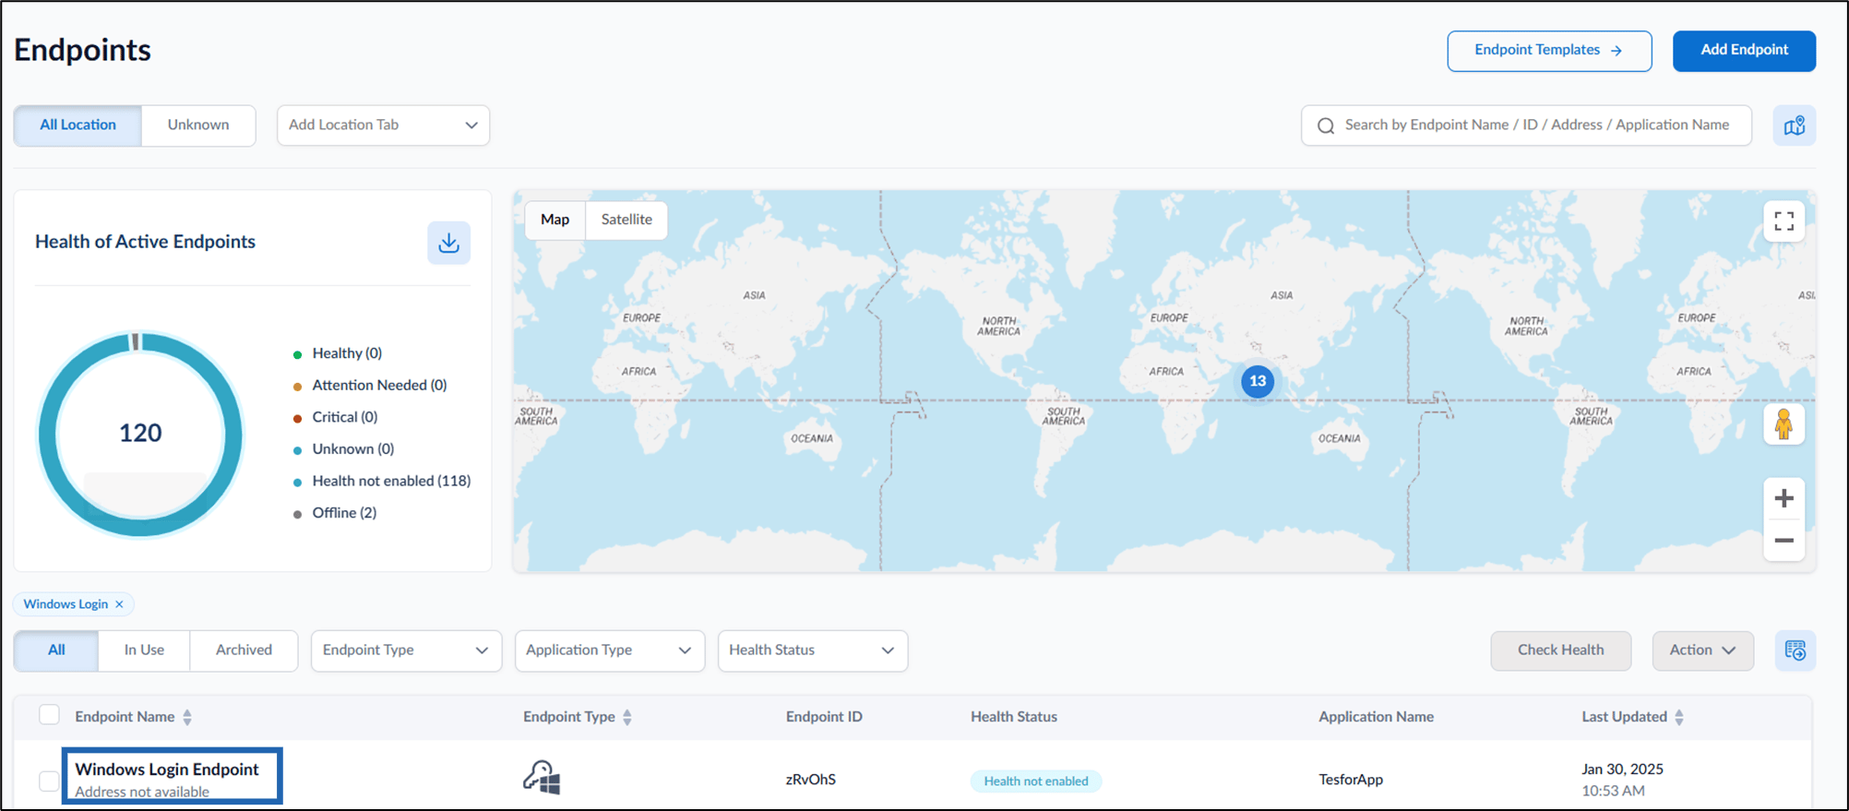Sort the table by Endpoint Type

pos(627,717)
